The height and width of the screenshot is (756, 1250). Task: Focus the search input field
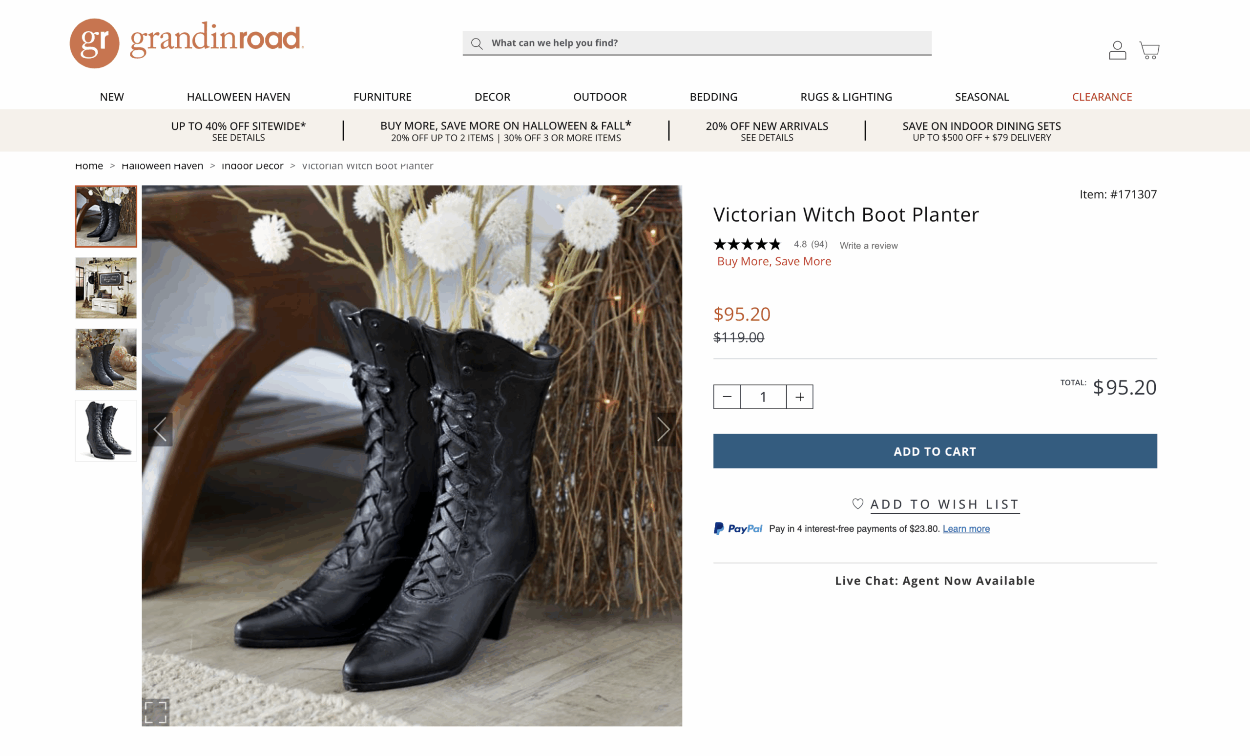pos(705,43)
